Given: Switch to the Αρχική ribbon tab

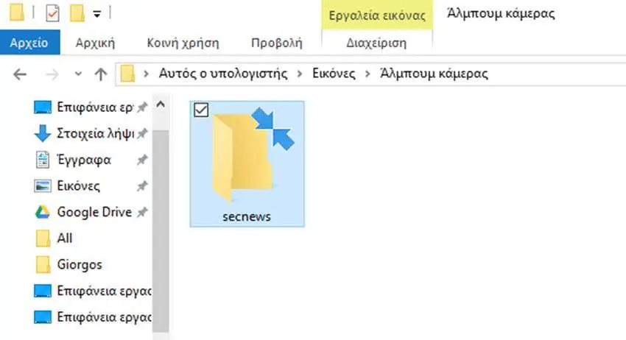Looking at the screenshot, I should (x=96, y=43).
